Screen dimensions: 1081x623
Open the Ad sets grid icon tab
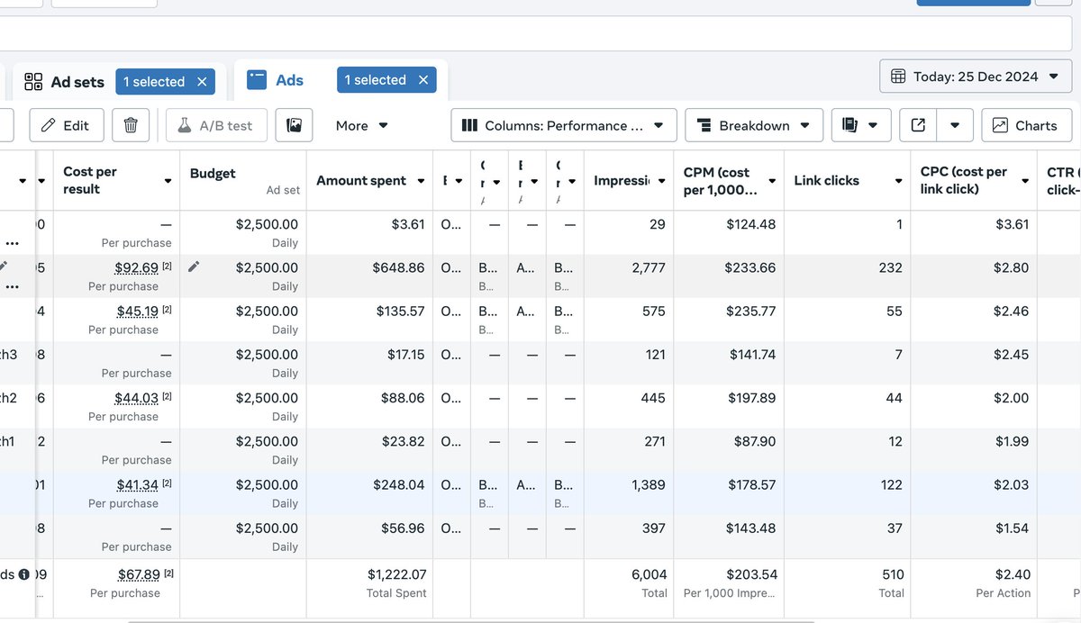click(x=33, y=82)
